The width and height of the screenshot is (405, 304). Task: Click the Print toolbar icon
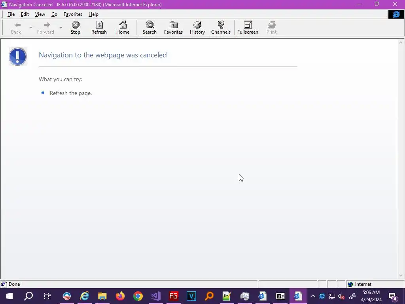(271, 28)
